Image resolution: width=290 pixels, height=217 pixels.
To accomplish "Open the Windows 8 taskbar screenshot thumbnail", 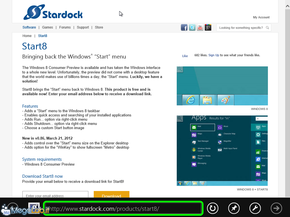I will 222,86.
